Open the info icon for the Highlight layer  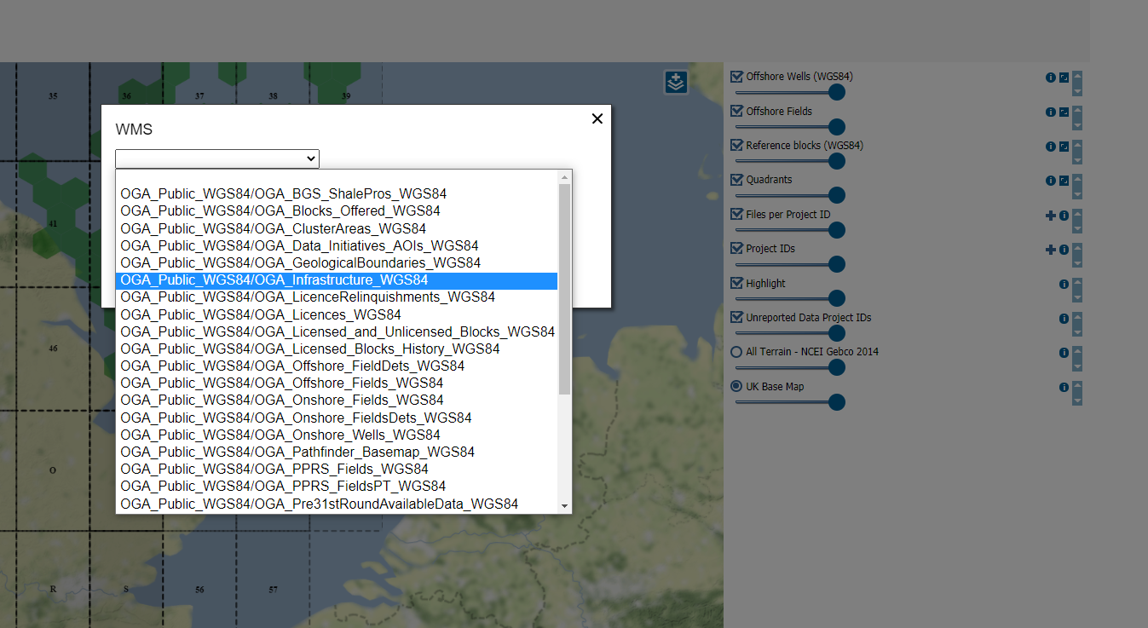[x=1063, y=283]
